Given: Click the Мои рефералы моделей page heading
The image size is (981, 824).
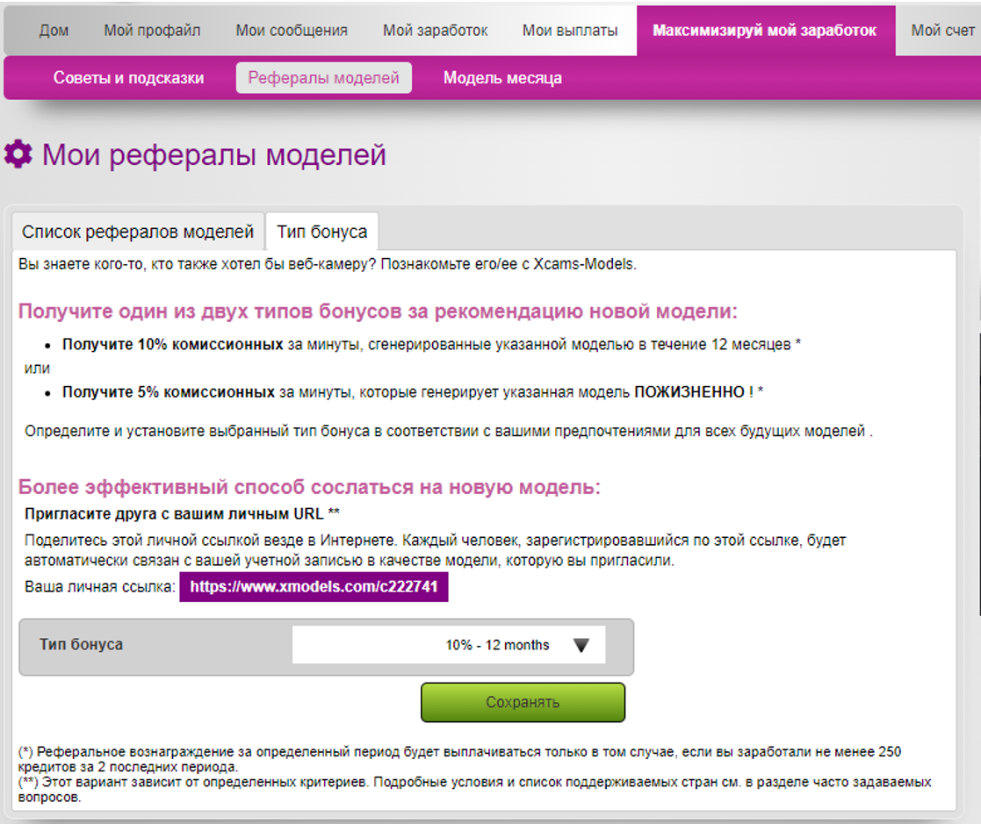Looking at the screenshot, I should tap(214, 154).
